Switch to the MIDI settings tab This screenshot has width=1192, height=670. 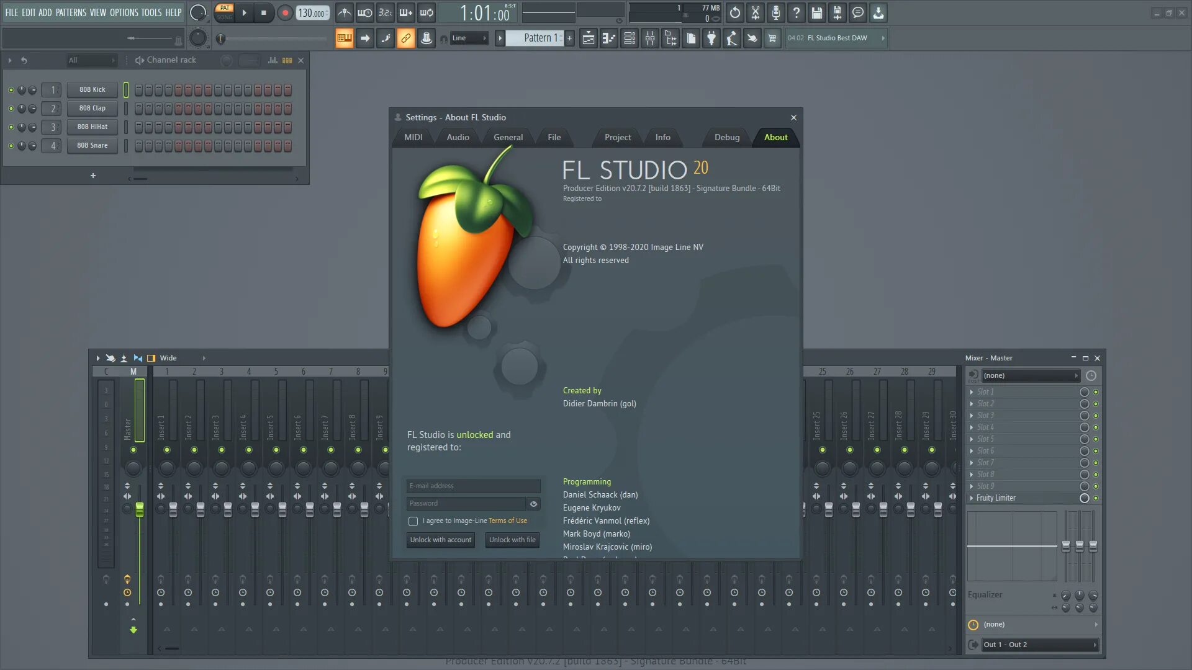click(x=413, y=137)
